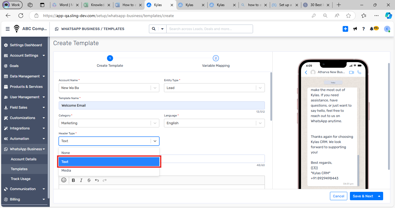The width and height of the screenshot is (395, 208).
Task: Click the Cancel button
Action: pos(339,196)
